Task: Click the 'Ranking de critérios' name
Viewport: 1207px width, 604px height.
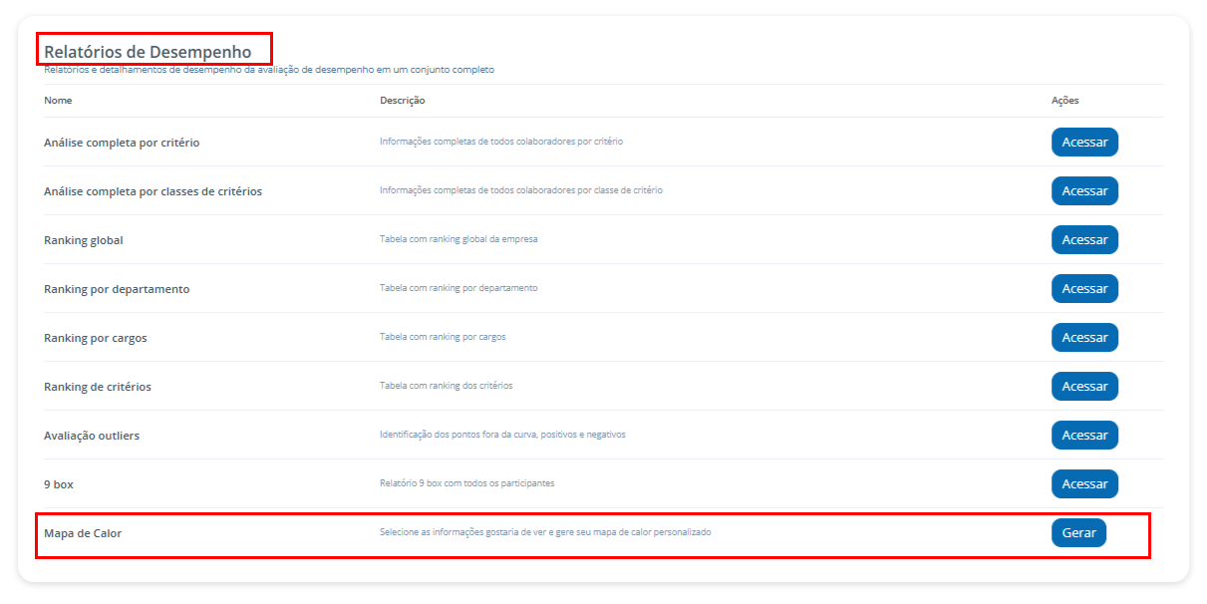Action: pos(98,387)
